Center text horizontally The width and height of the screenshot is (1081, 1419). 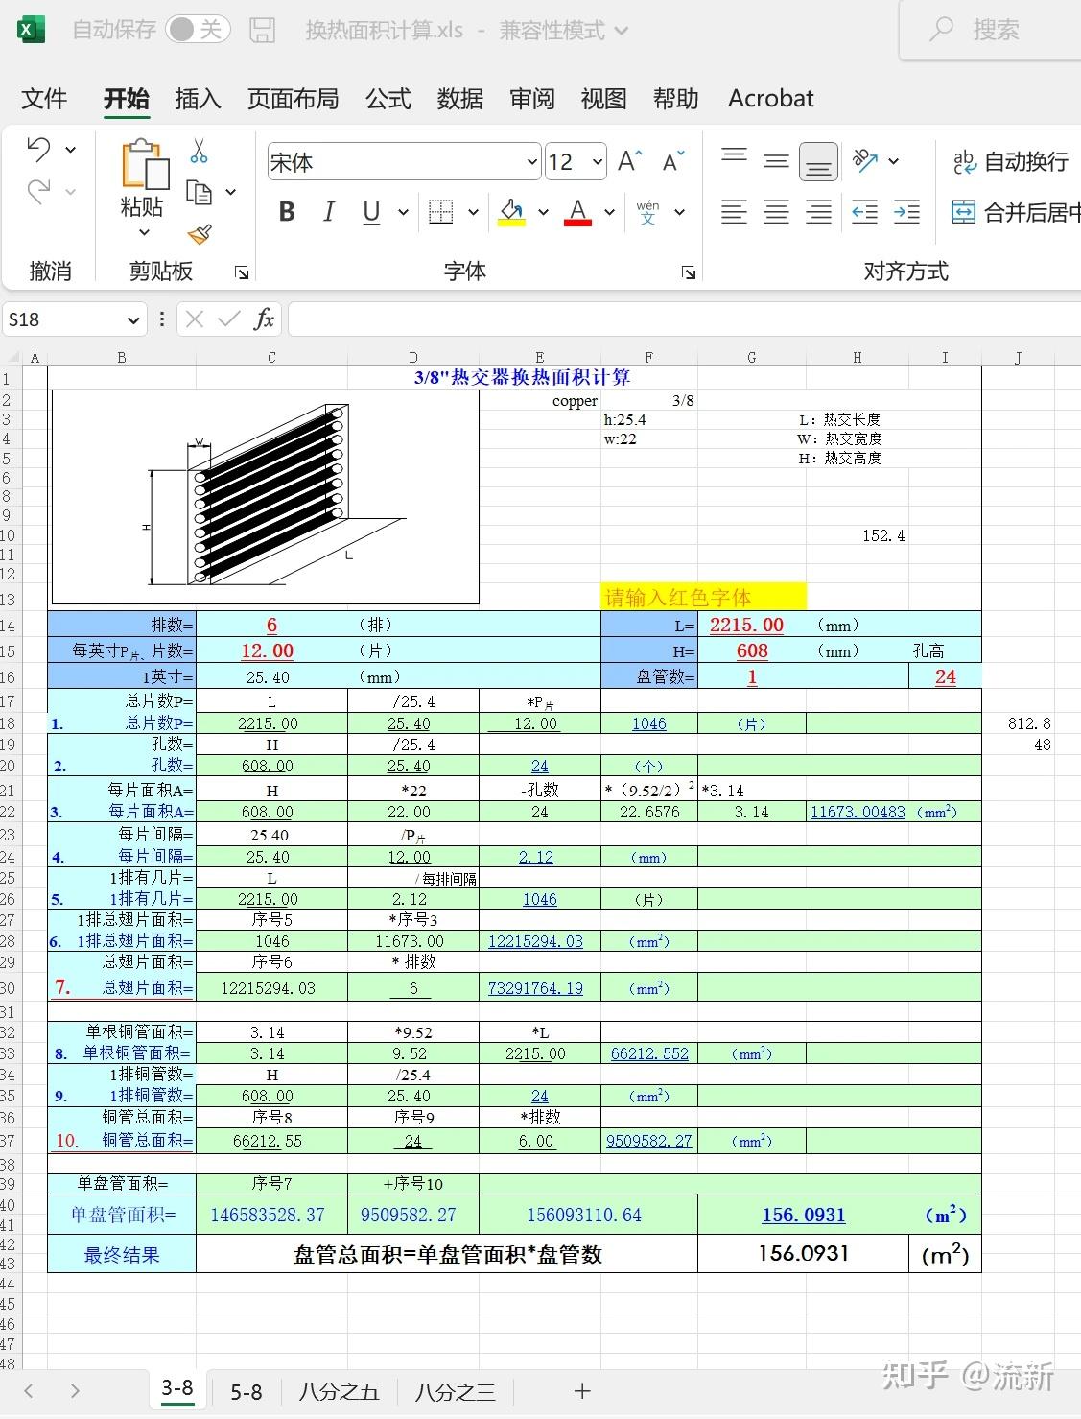777,212
